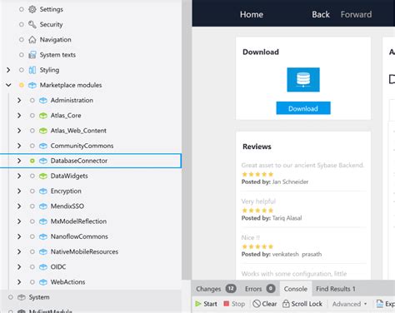395x313 pixels.
Task: Open reviewer Tariq Alasal's name
Action: pos(287,218)
